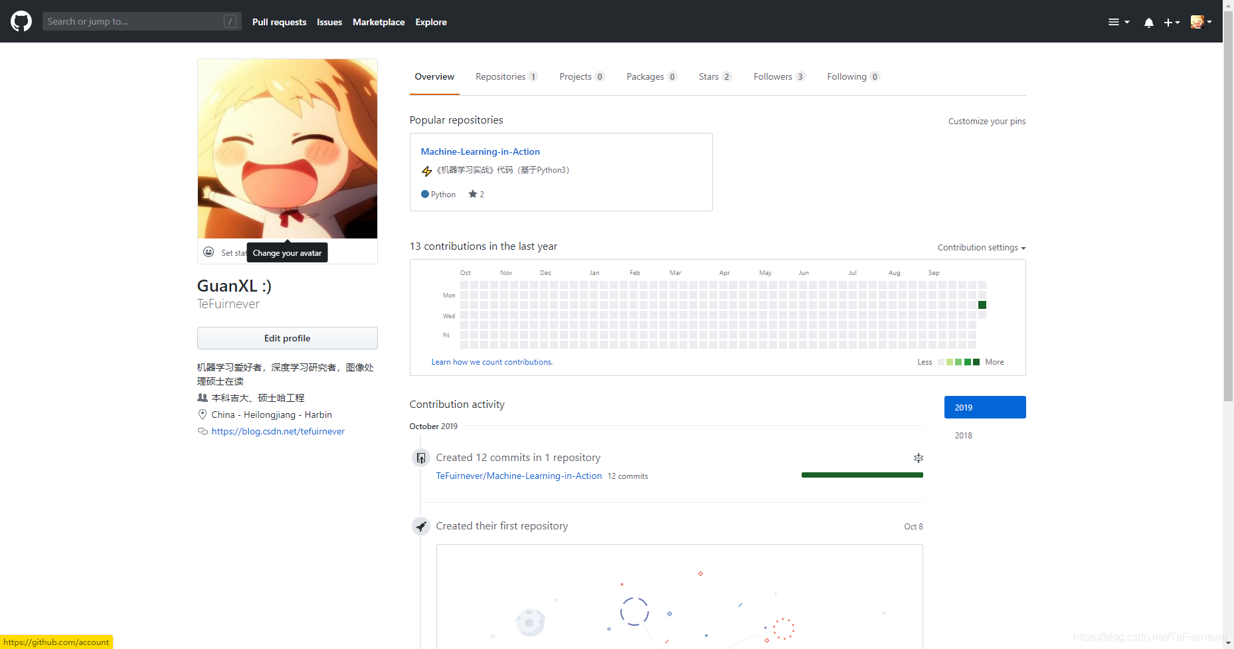This screenshot has width=1234, height=649.
Task: Open Pull requests in header
Action: pyautogui.click(x=279, y=22)
